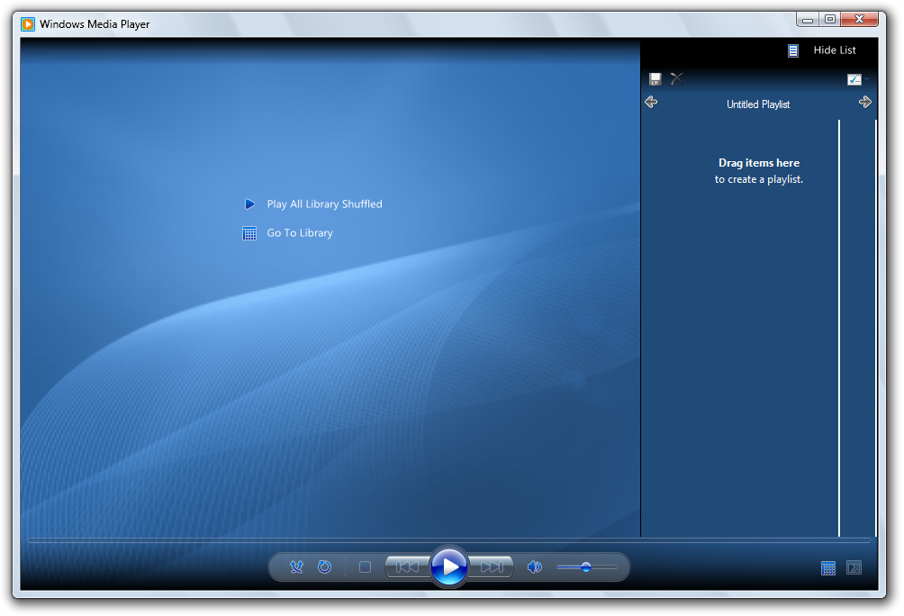Toggle repeat mode in playback controls
The height and width of the screenshot is (616, 904).
coord(325,567)
